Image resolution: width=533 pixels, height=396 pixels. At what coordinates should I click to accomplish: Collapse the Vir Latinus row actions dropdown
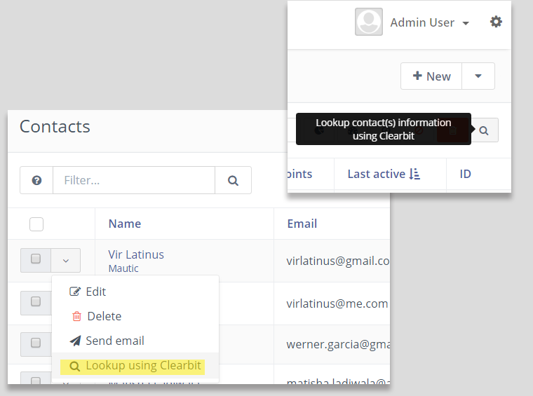pos(66,261)
